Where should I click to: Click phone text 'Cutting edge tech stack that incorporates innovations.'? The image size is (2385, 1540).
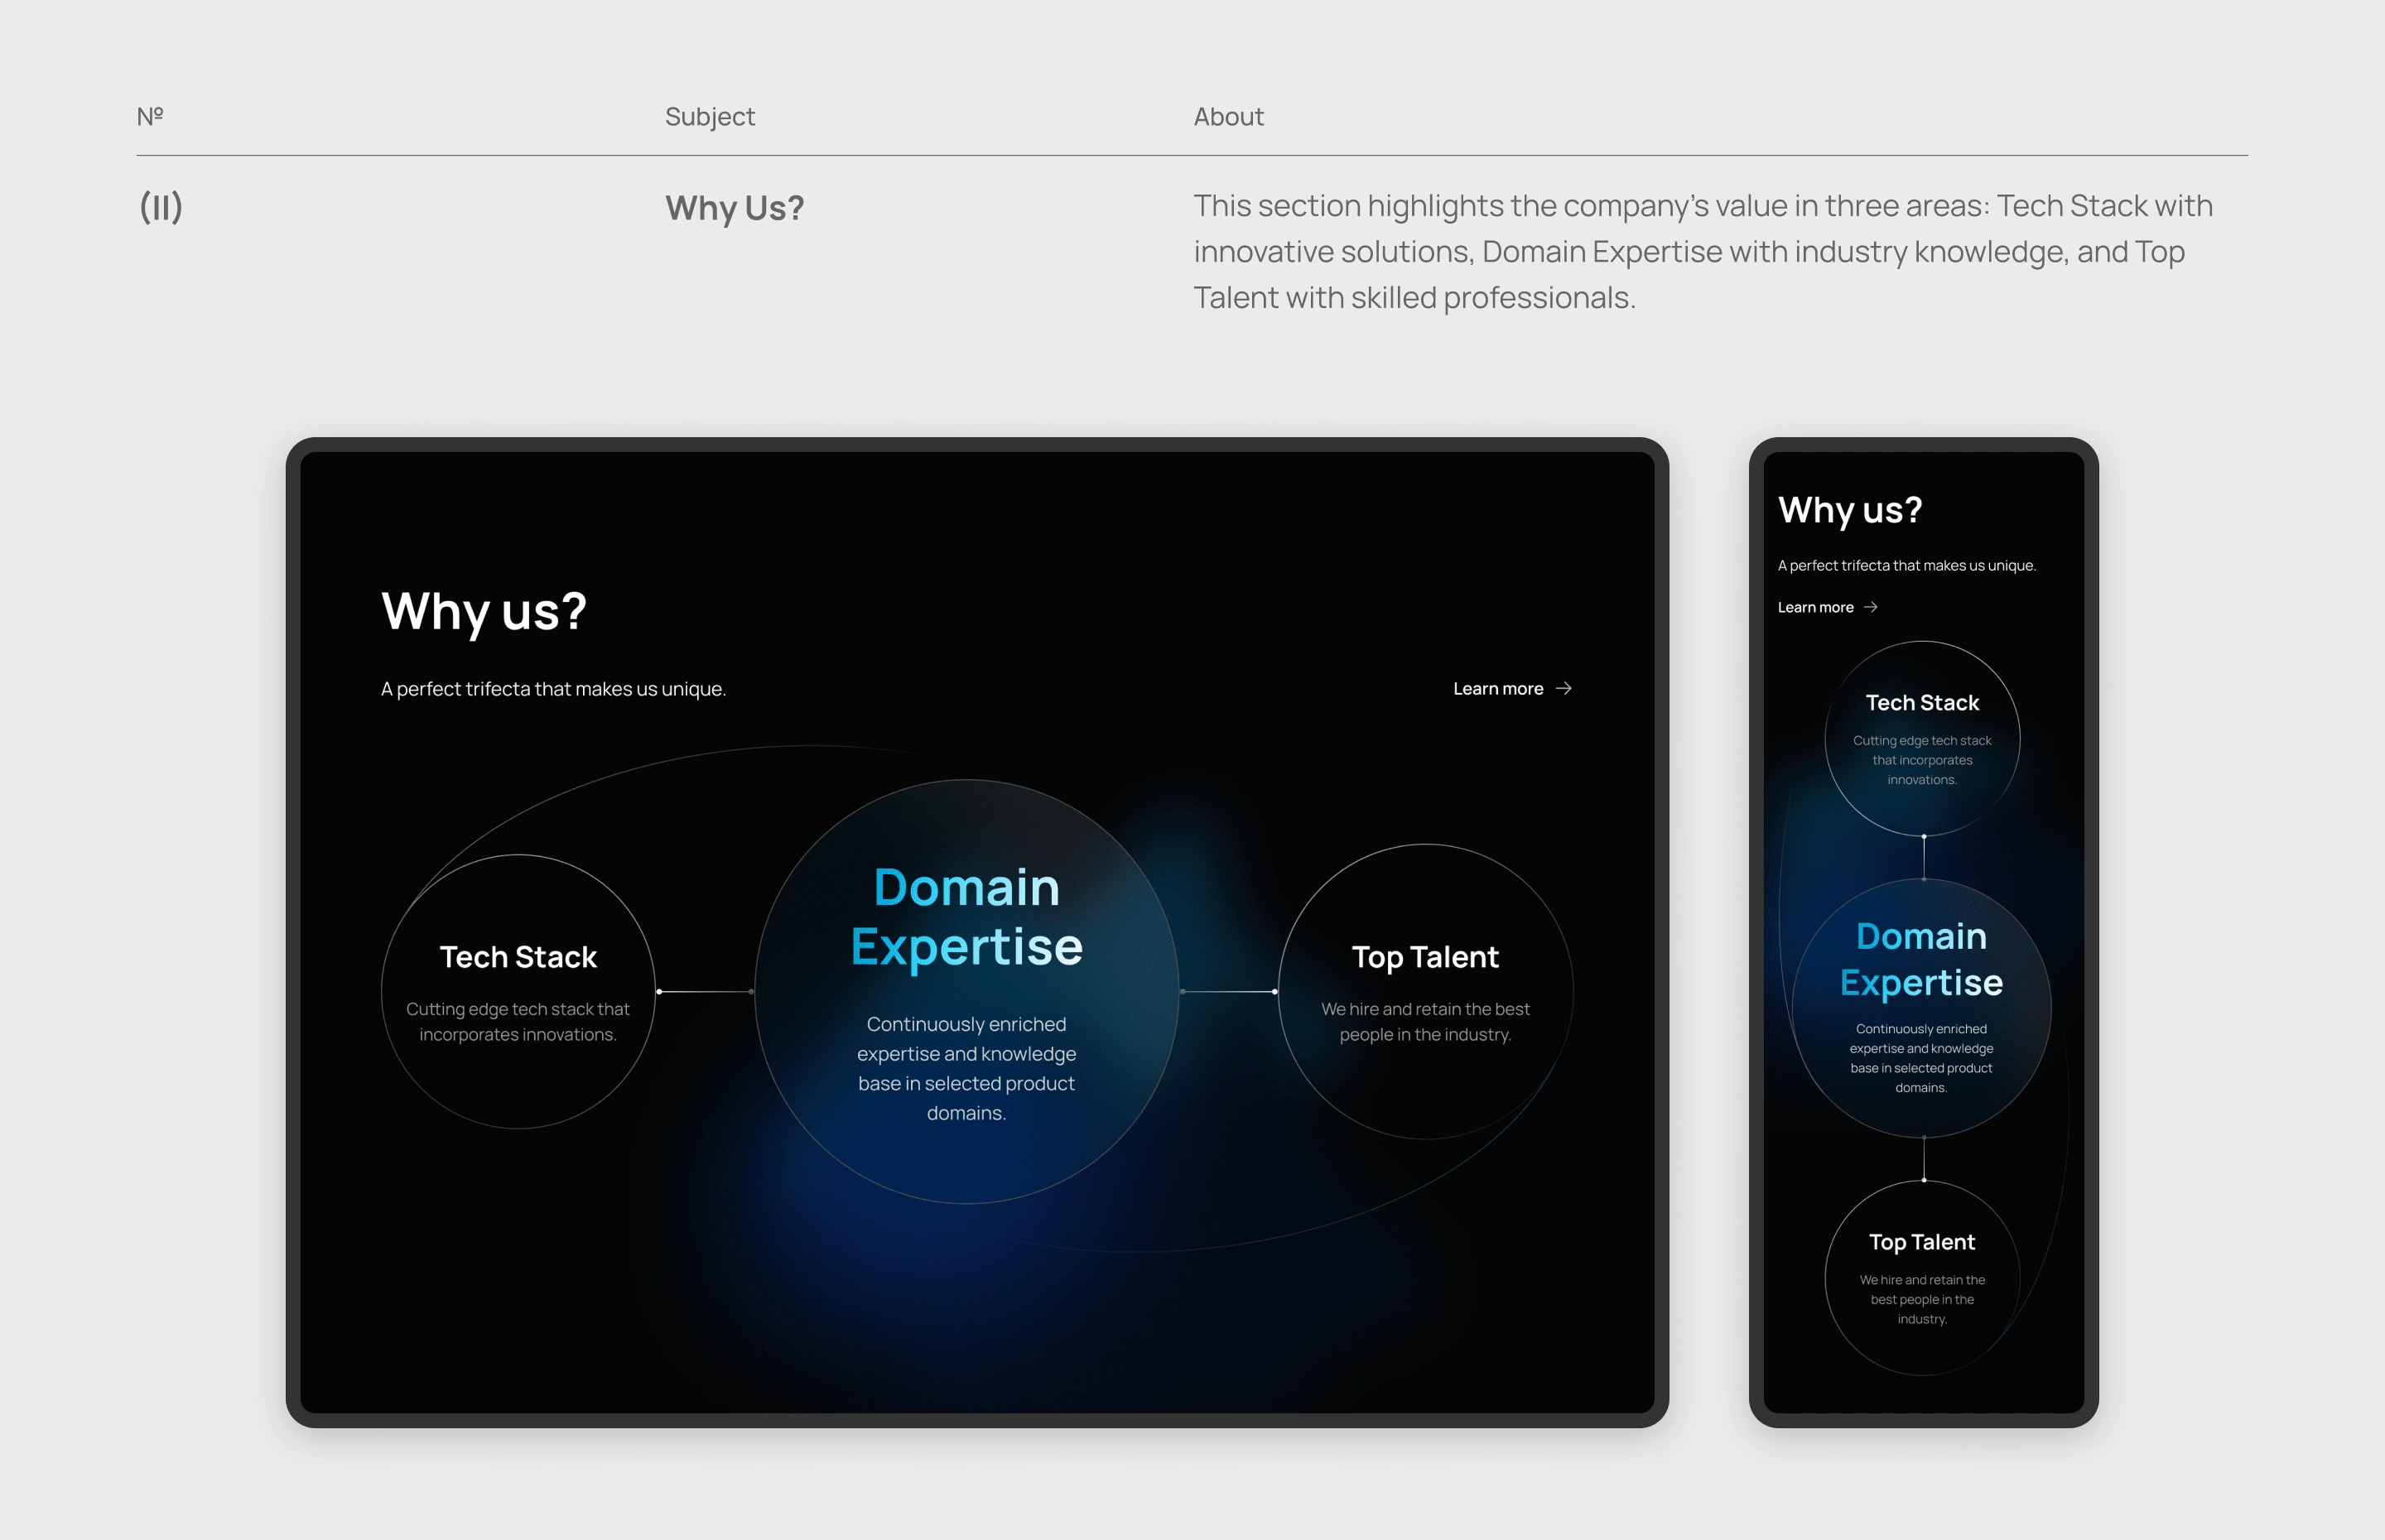(1922, 760)
